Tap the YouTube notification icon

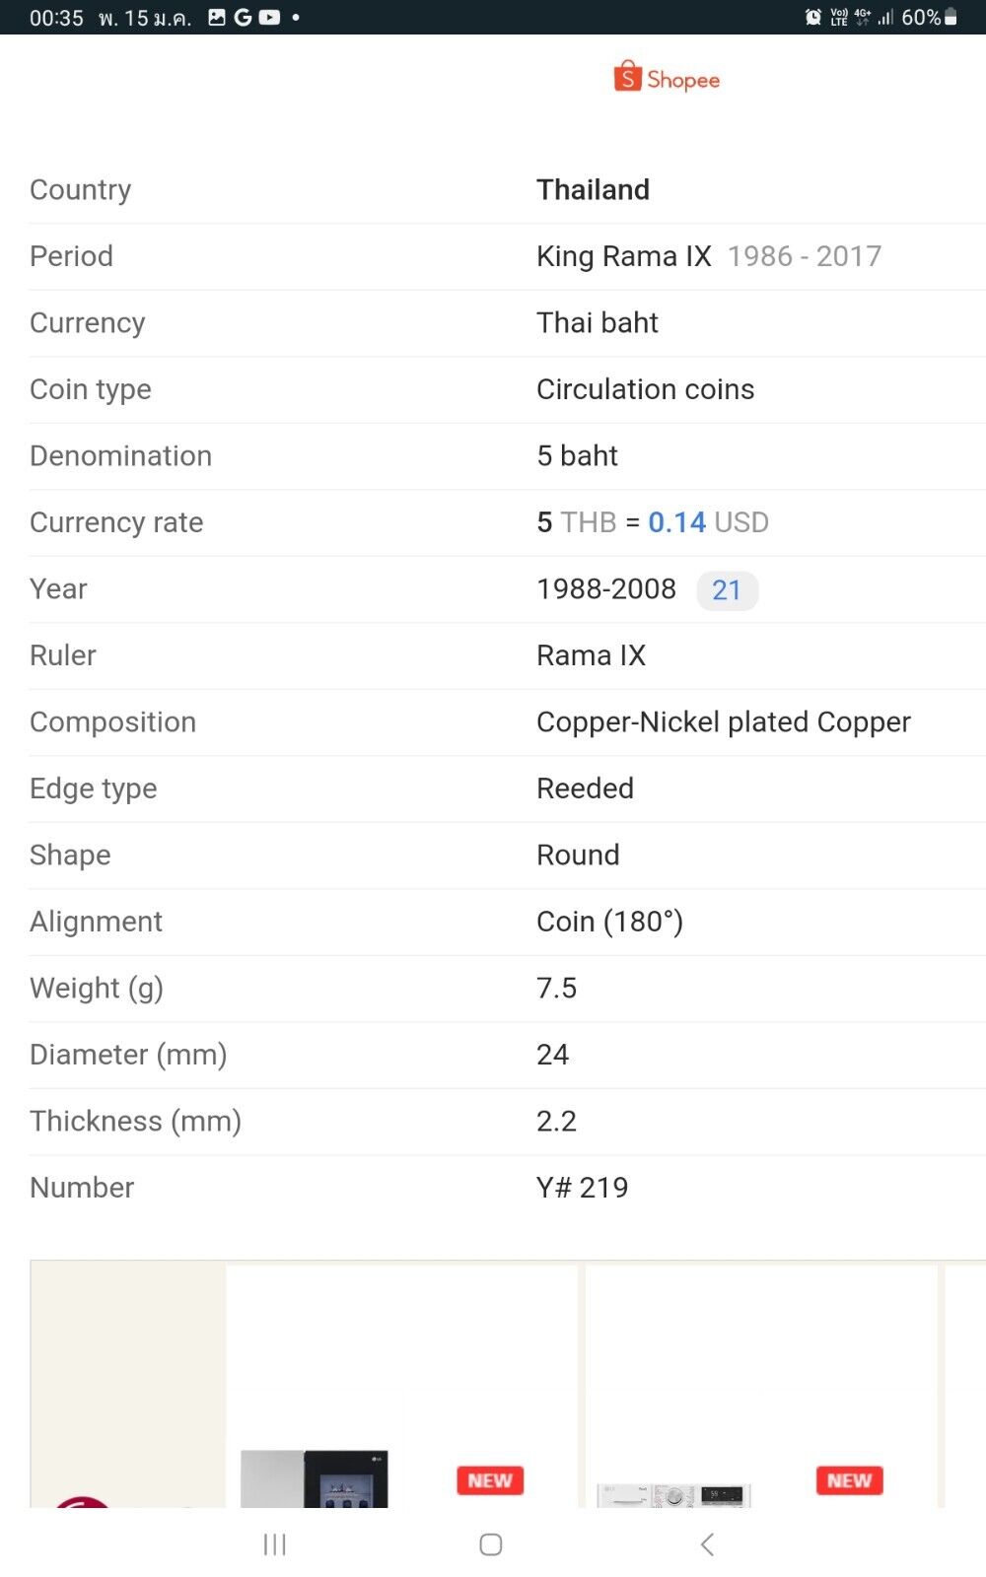tap(269, 17)
